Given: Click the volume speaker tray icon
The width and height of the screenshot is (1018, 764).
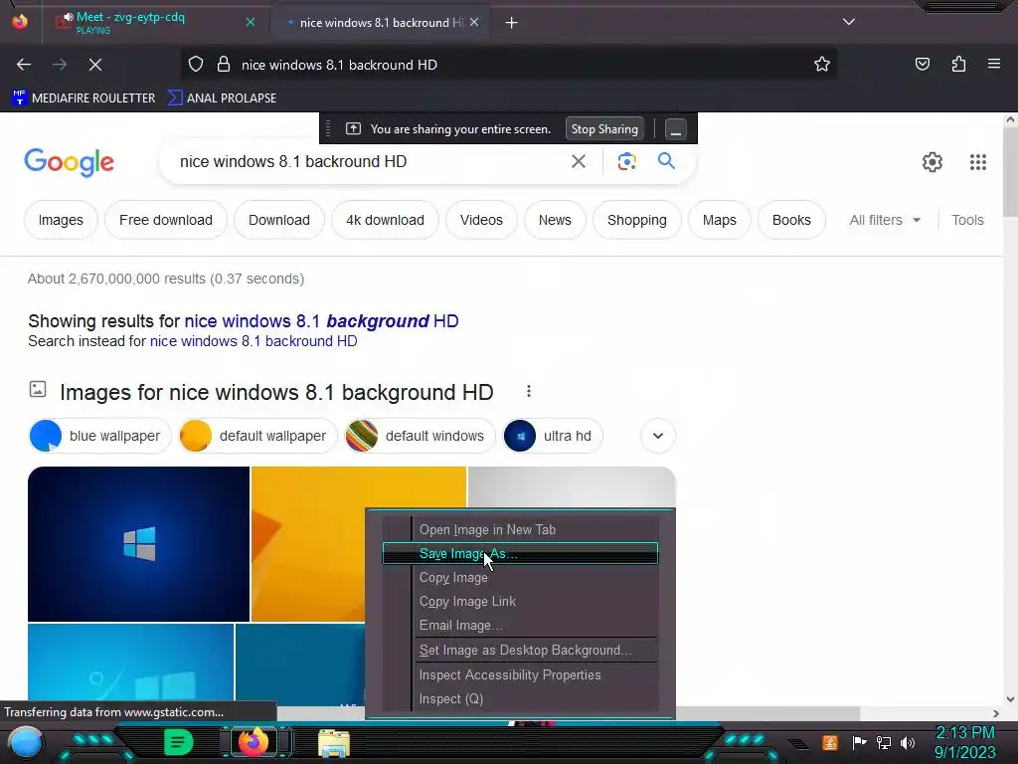Looking at the screenshot, I should tap(908, 742).
